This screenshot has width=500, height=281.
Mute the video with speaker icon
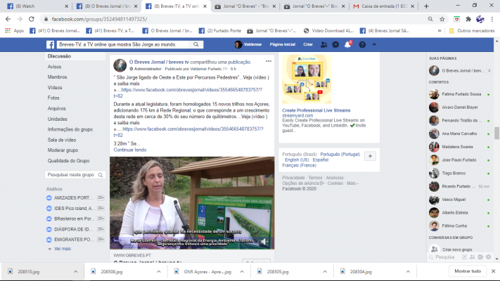point(264,241)
